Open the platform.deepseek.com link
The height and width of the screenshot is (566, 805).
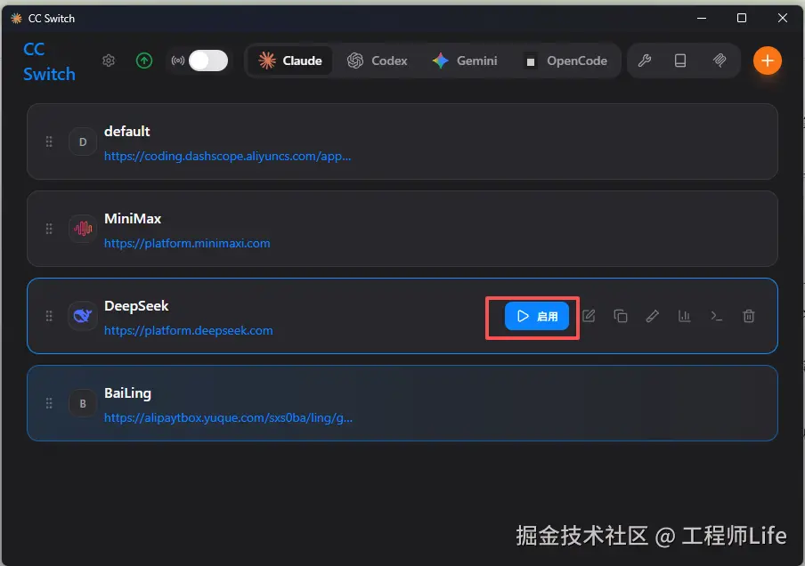coord(189,330)
